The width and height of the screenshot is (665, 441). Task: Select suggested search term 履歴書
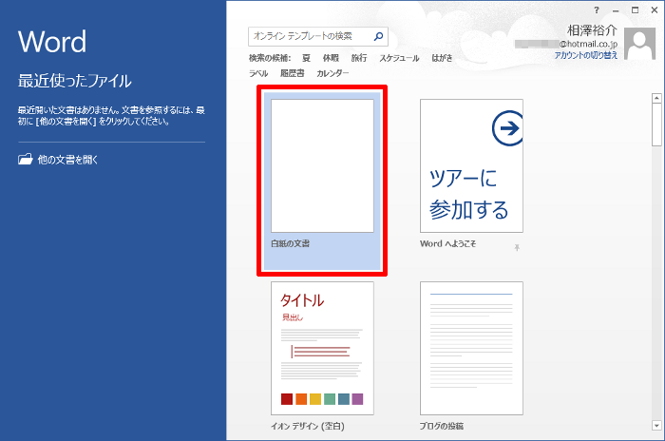point(293,73)
